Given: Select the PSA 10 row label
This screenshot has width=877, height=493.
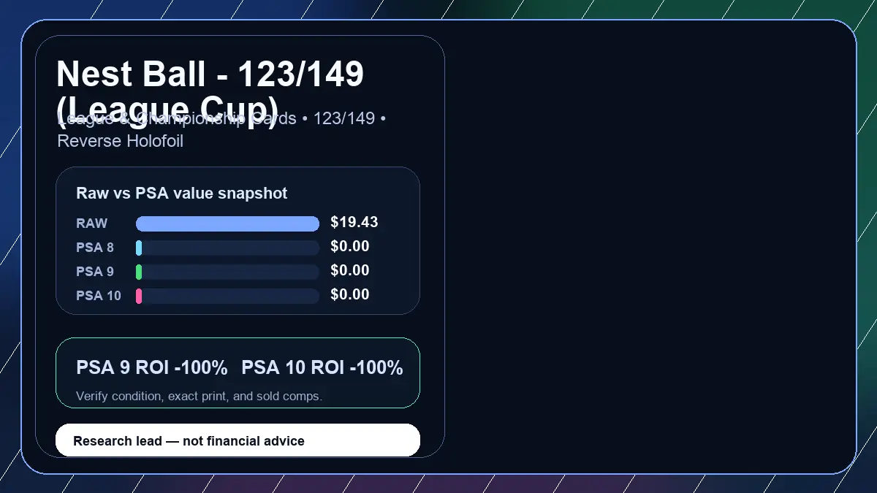Looking at the screenshot, I should click(99, 296).
